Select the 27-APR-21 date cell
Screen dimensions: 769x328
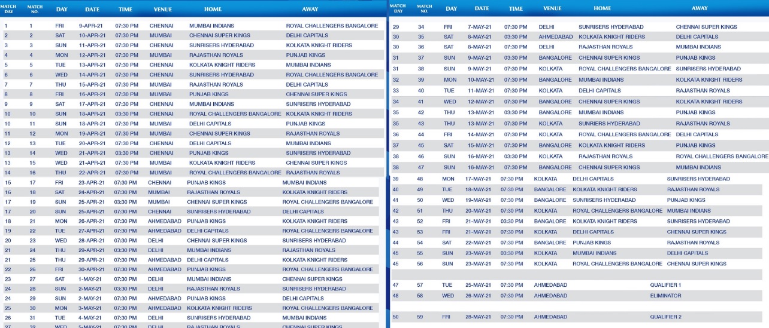click(x=90, y=231)
